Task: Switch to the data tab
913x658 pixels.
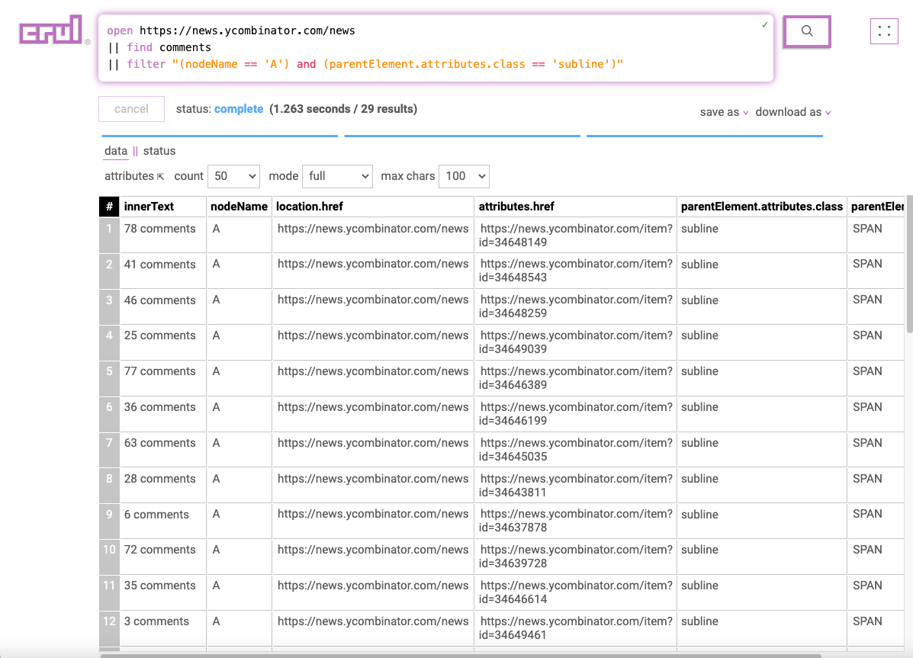Action: click(116, 151)
